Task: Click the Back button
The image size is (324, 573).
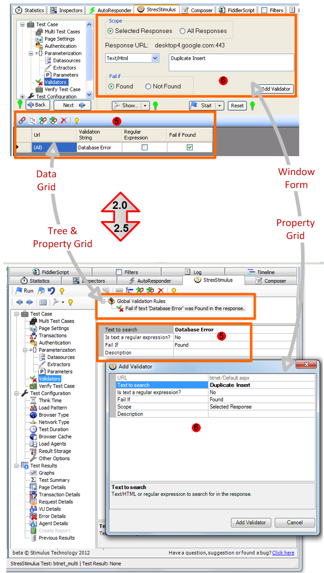Action: point(37,105)
